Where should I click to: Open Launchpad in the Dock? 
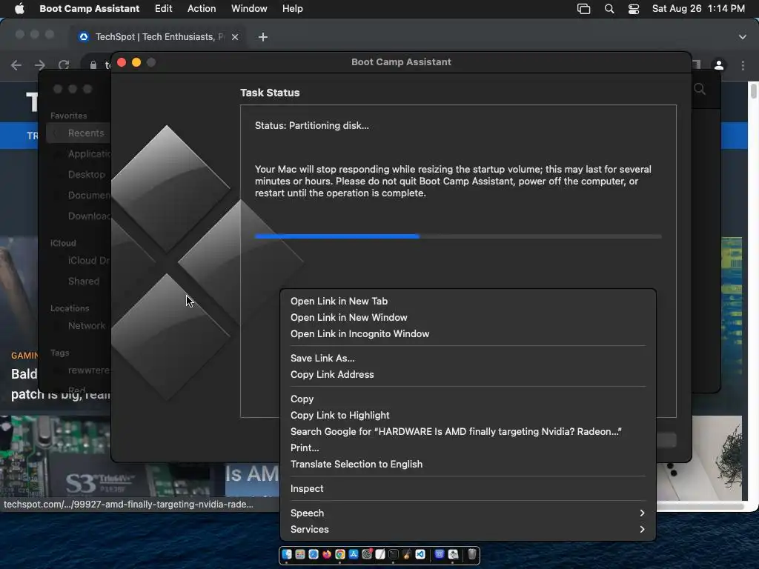point(300,554)
